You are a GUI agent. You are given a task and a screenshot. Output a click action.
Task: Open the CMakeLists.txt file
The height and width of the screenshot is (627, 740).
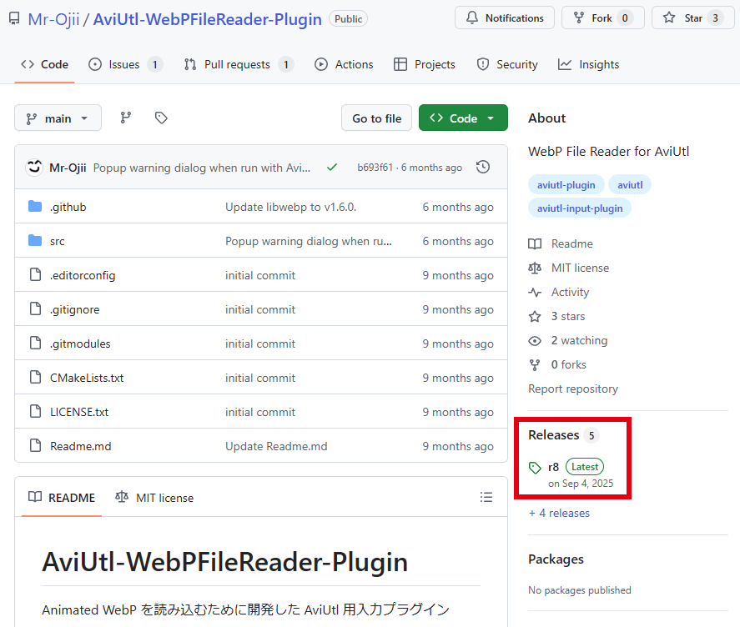click(87, 378)
